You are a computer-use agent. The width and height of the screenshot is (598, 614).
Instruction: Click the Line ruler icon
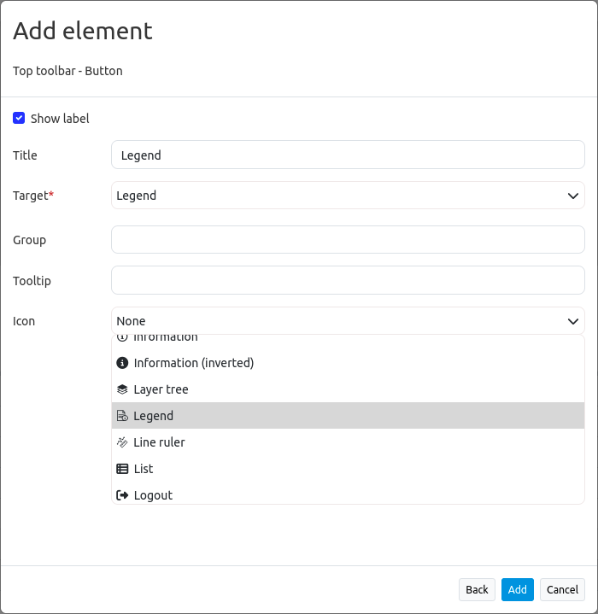coord(122,442)
